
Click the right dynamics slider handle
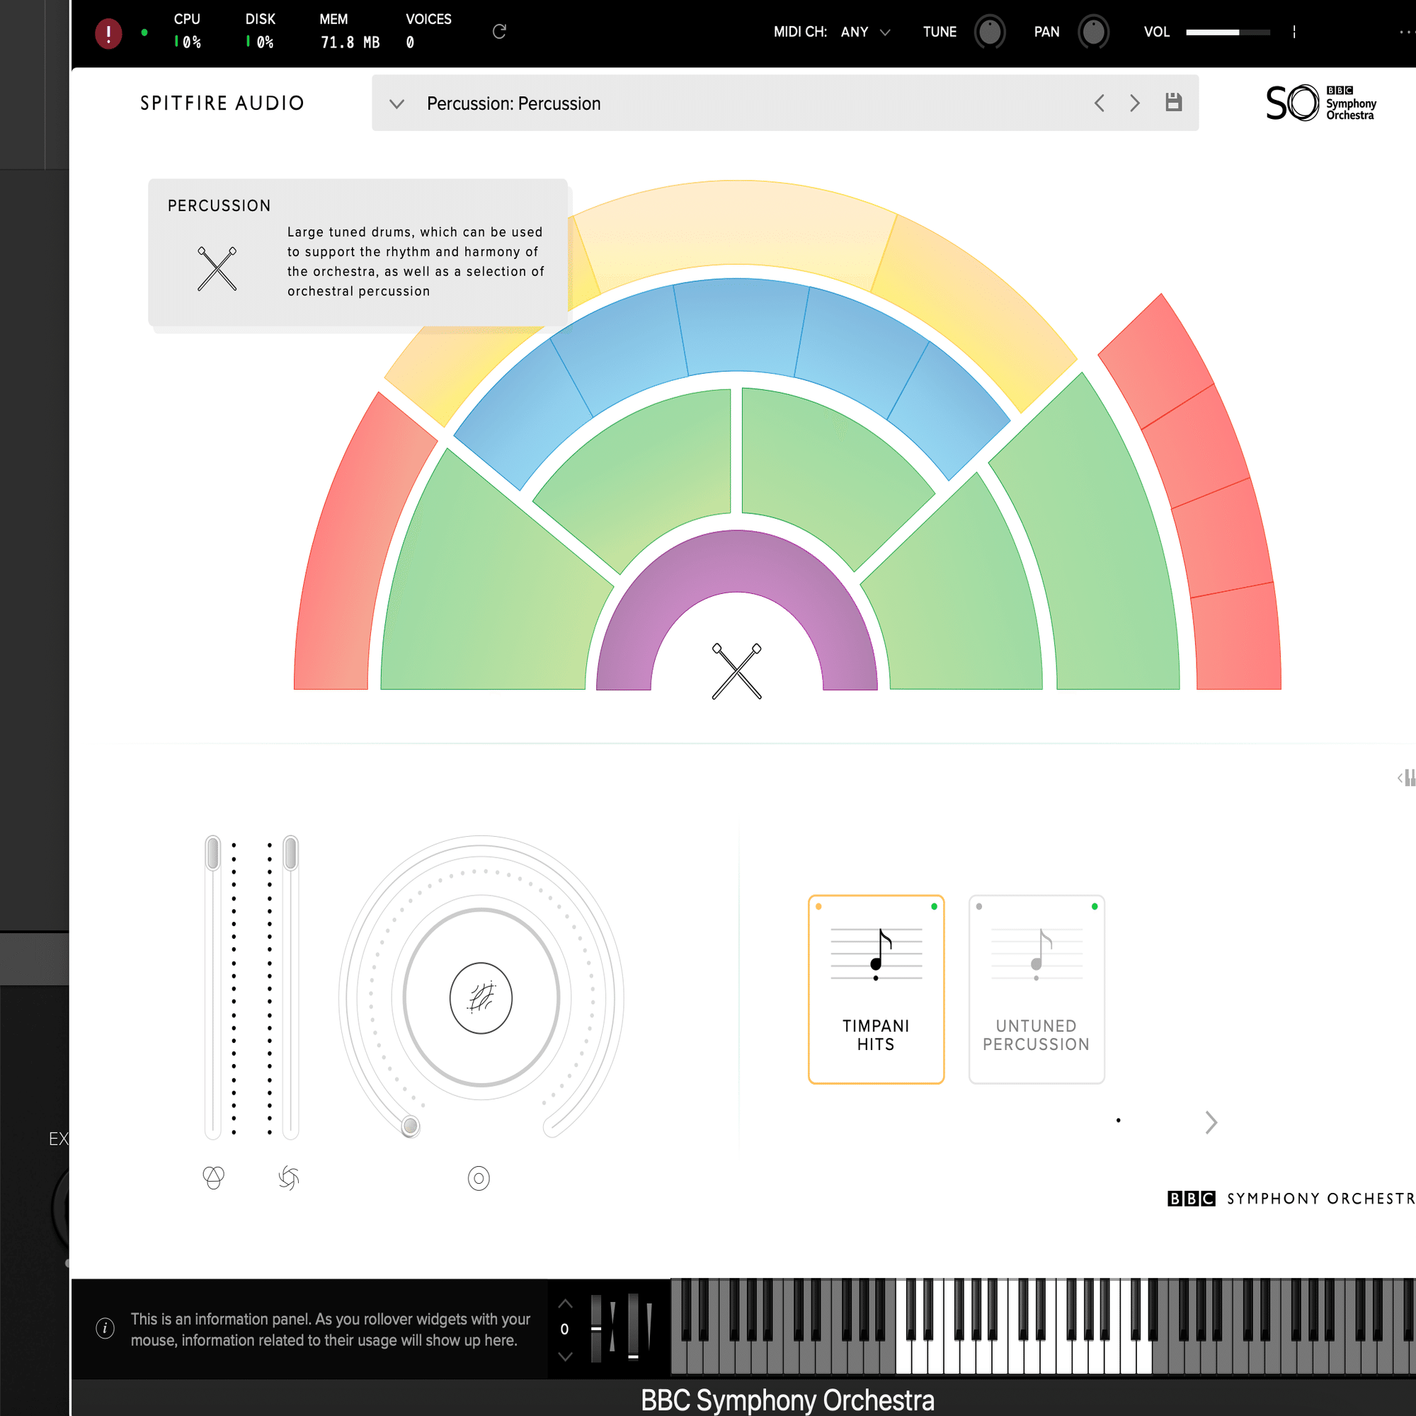291,852
